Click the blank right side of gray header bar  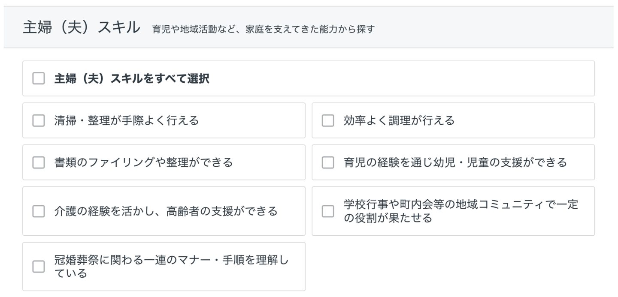(515, 27)
